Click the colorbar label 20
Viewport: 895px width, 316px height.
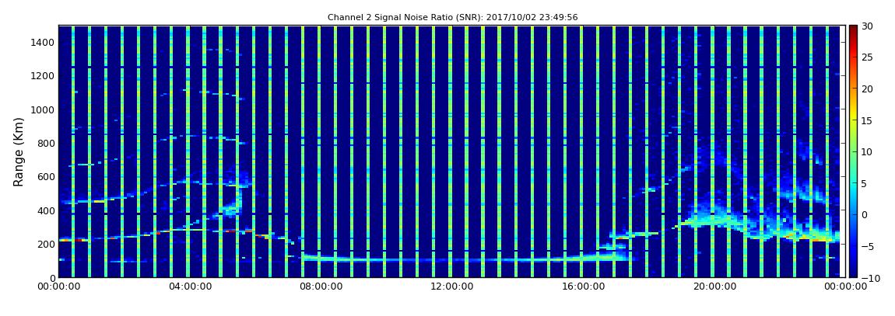click(868, 89)
